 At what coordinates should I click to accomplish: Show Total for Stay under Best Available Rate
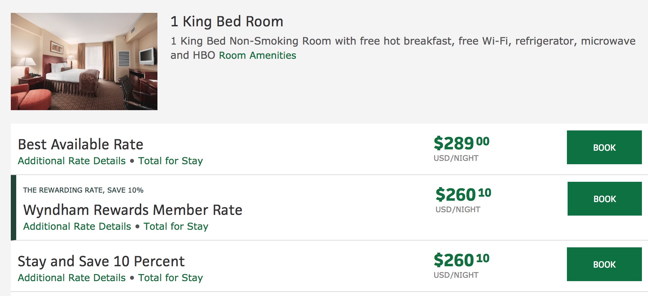[170, 161]
